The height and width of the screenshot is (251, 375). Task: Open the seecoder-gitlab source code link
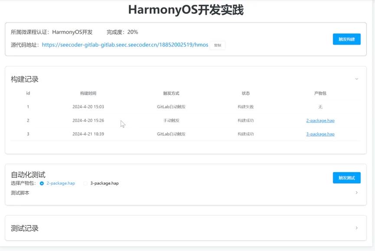tap(125, 45)
